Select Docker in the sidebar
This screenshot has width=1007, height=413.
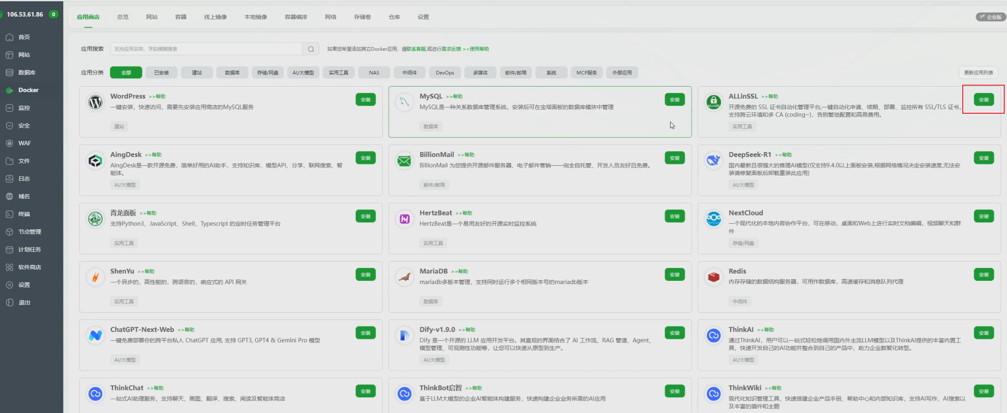[x=28, y=90]
